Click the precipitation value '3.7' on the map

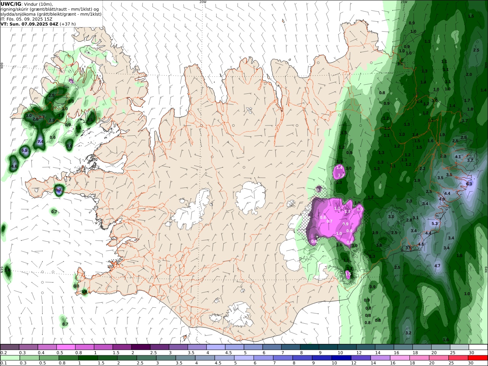[470, 160]
